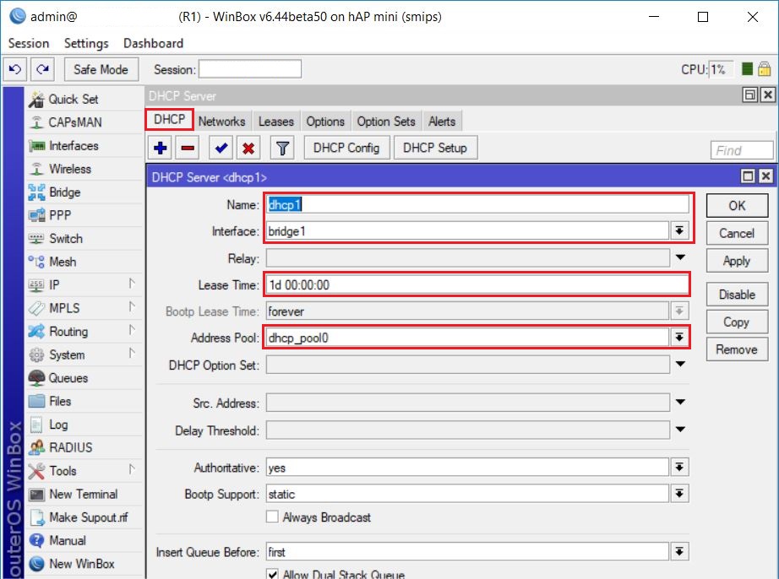
Task: Click the Redo arrow icon
Action: click(x=43, y=69)
